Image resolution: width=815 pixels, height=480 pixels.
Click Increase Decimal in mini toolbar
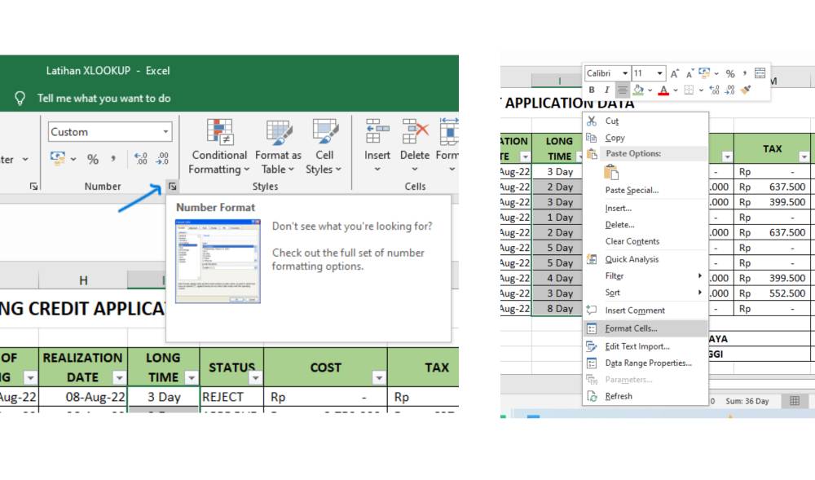tap(715, 90)
